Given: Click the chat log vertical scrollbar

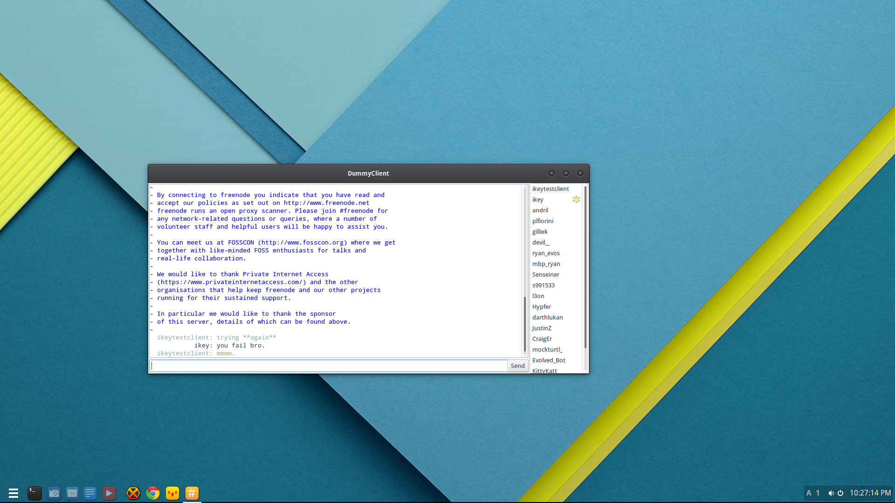Looking at the screenshot, I should click(x=525, y=324).
